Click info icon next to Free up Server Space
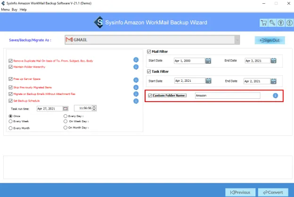 [136, 80]
